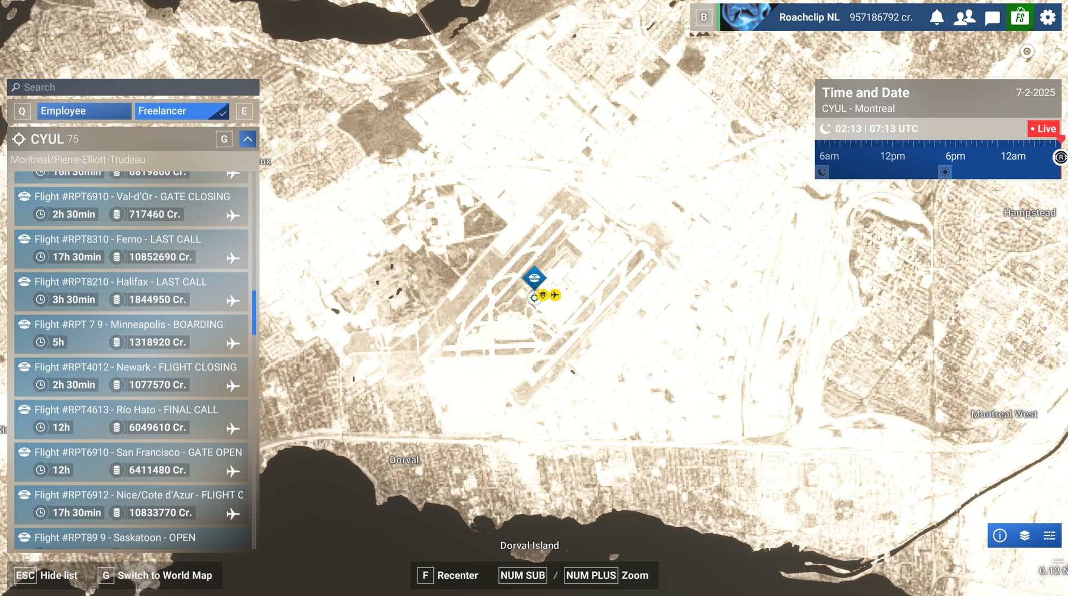Click the Dorval map label
Screen dimensions: 1068x596
pos(404,460)
